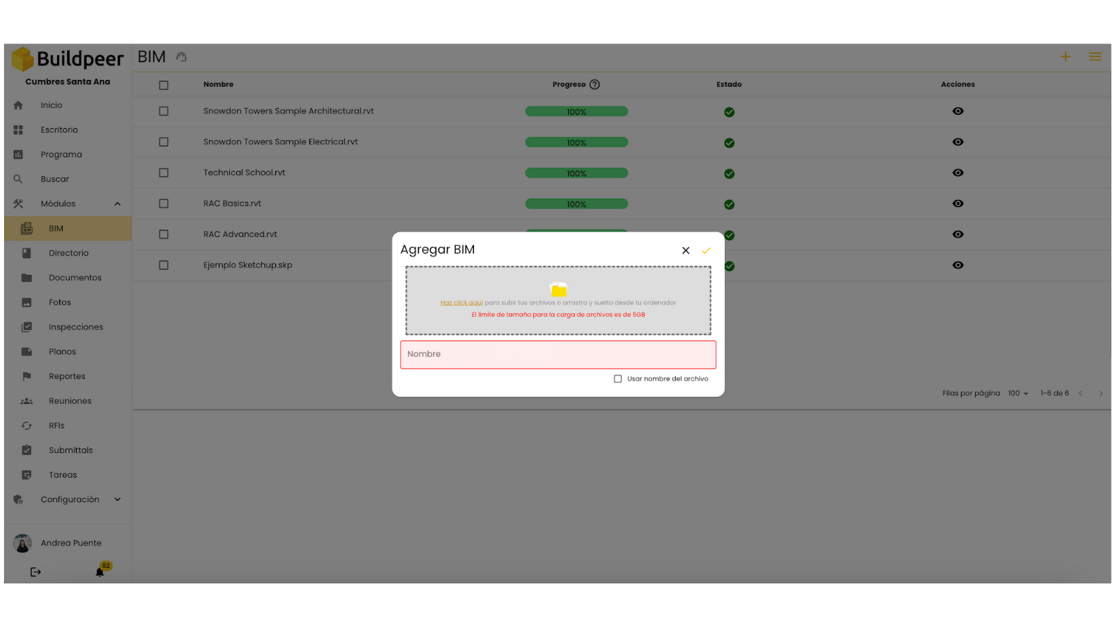This screenshot has width=1115, height=627.
Task: Close the Agregar BIM dialog
Action: pyautogui.click(x=686, y=251)
